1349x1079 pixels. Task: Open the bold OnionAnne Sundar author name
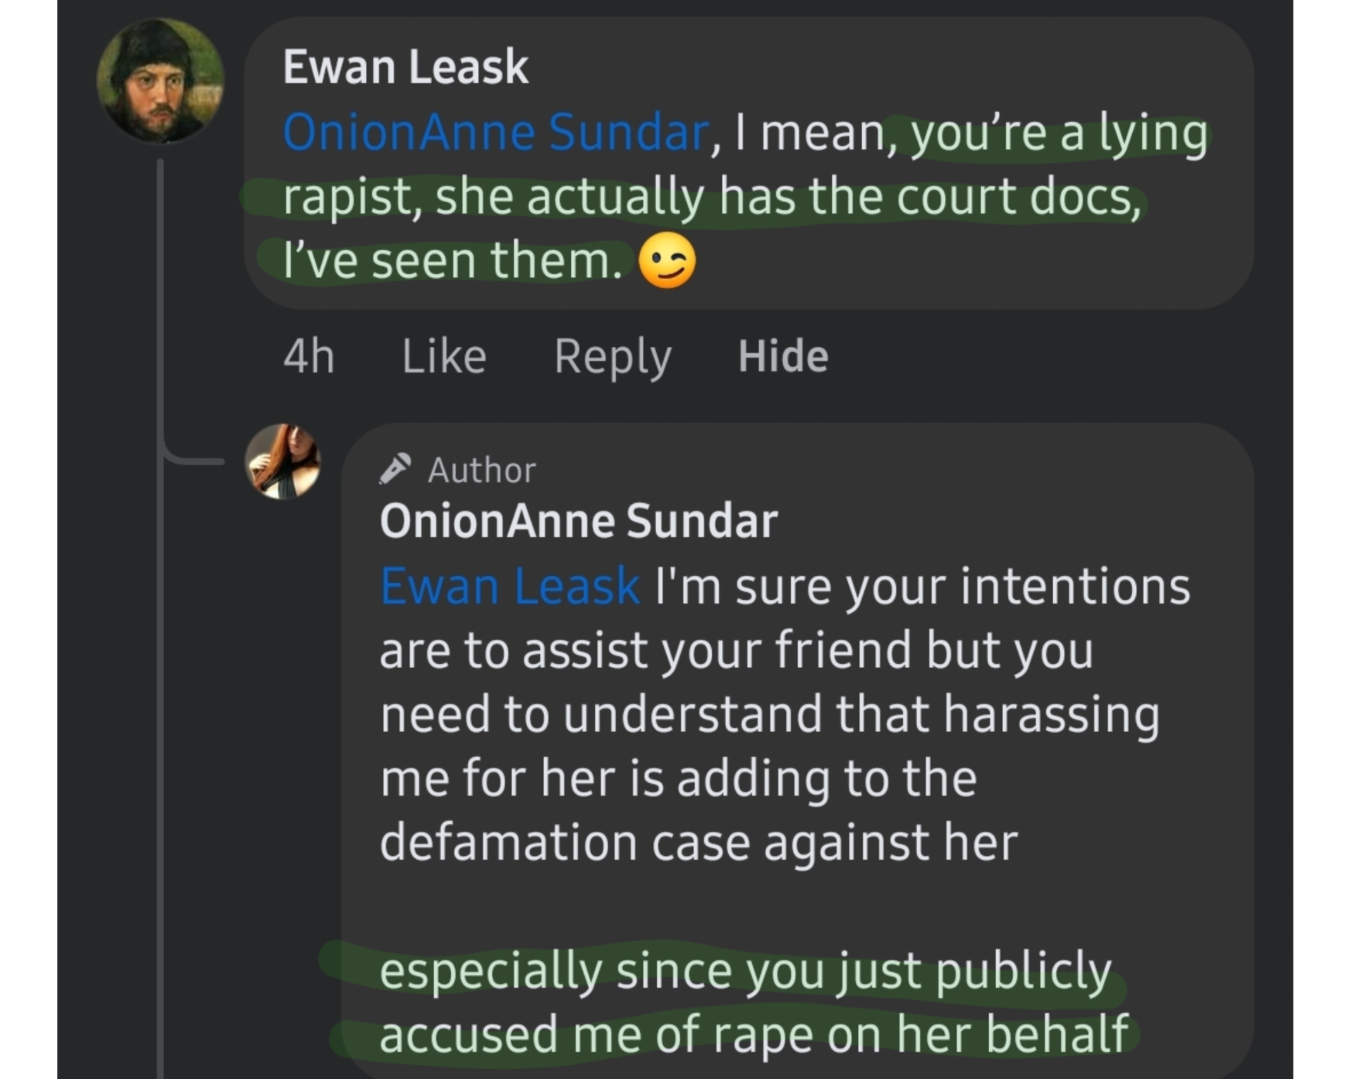[x=578, y=521]
